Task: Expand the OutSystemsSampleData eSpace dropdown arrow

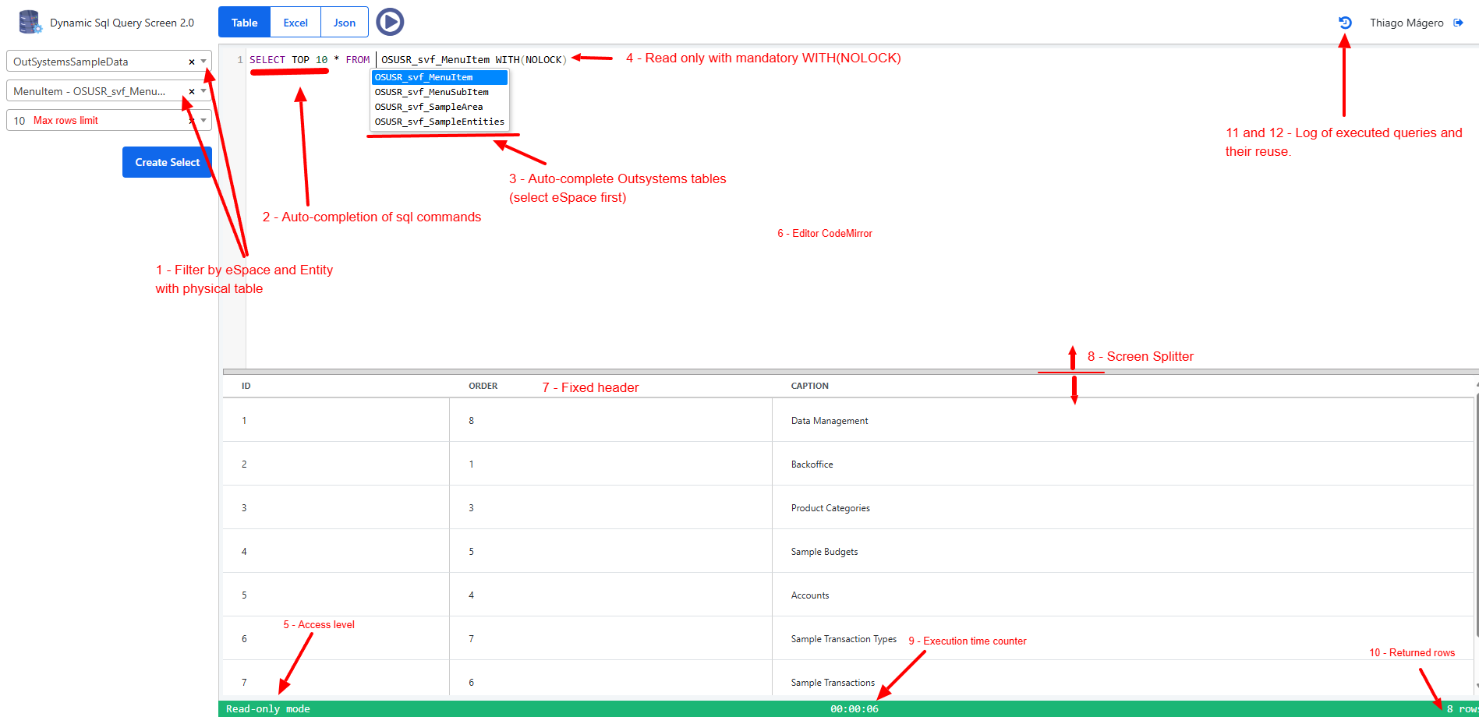Action: tap(203, 62)
